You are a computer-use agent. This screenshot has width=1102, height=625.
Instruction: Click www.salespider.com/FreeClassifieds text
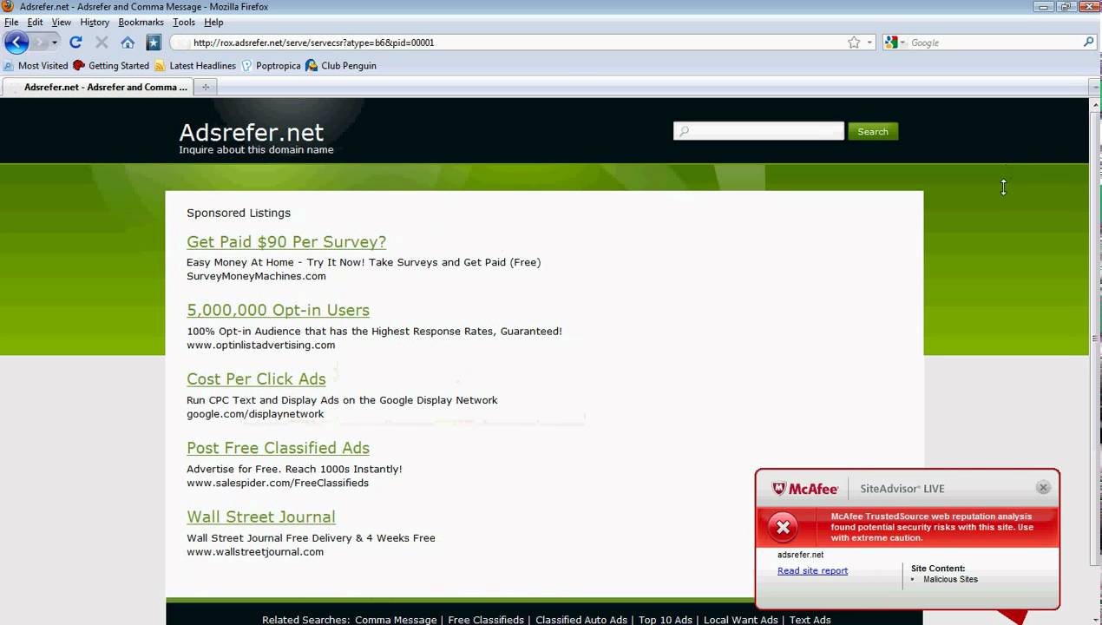click(278, 483)
